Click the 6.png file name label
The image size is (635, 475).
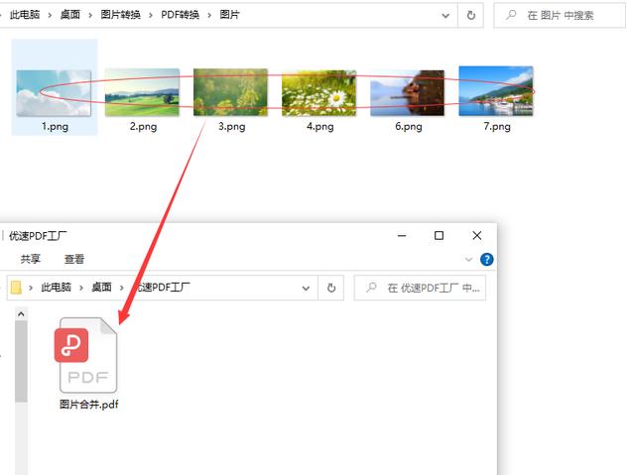pos(409,127)
